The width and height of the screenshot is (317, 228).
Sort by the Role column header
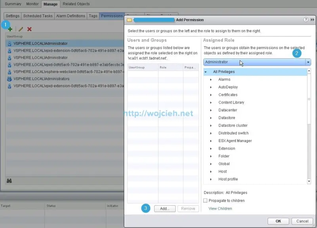point(171,67)
